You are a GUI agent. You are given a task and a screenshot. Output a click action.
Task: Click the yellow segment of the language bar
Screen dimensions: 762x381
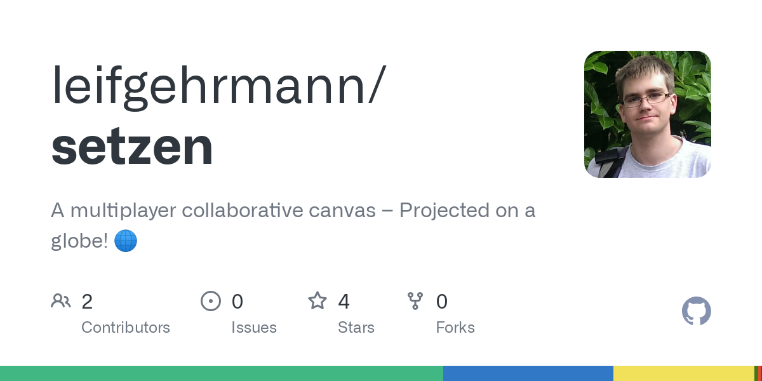click(683, 373)
